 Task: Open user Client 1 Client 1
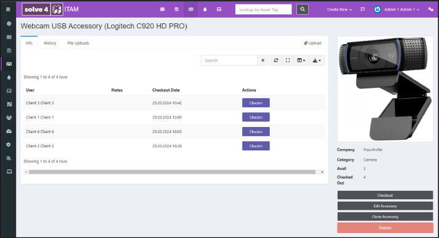click(x=40, y=117)
